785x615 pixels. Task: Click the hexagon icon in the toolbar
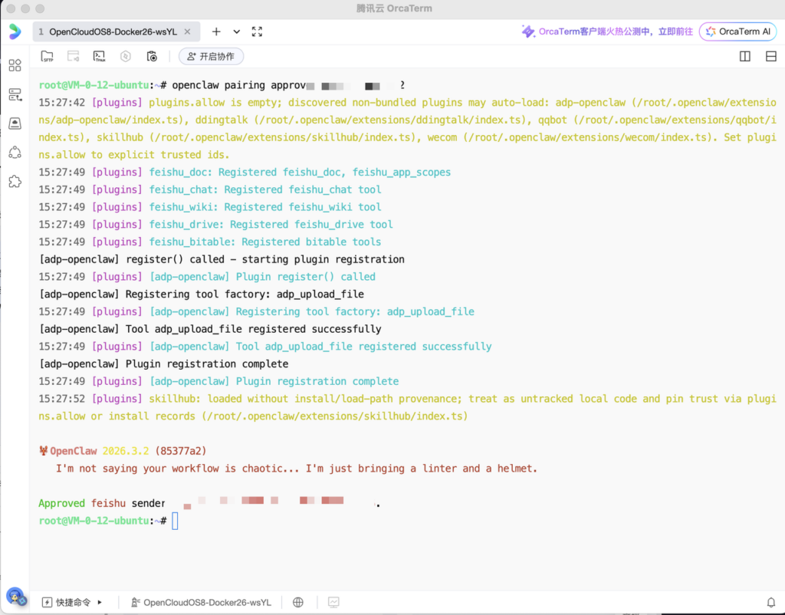(x=126, y=56)
